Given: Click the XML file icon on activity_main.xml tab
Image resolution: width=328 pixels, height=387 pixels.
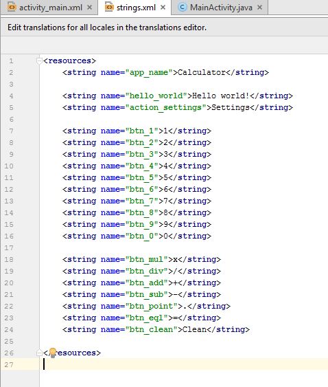Looking at the screenshot, I should tap(12, 7).
